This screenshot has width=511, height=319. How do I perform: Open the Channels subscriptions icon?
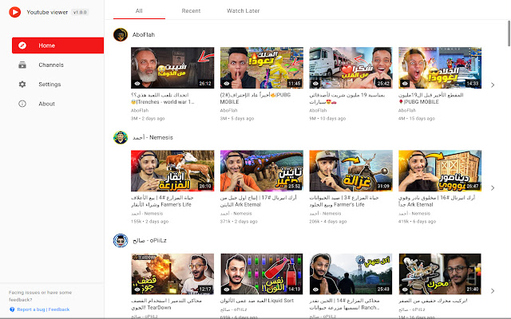22,65
